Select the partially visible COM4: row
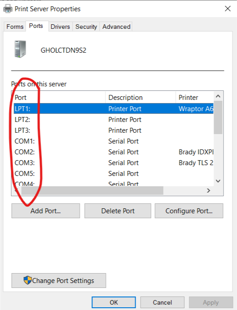The width and height of the screenshot is (237, 310). [114, 183]
